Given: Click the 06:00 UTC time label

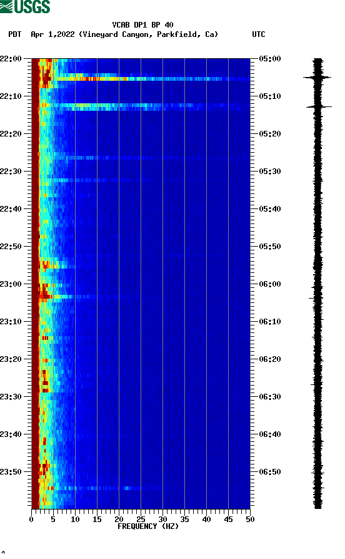Looking at the screenshot, I should click(x=270, y=284).
